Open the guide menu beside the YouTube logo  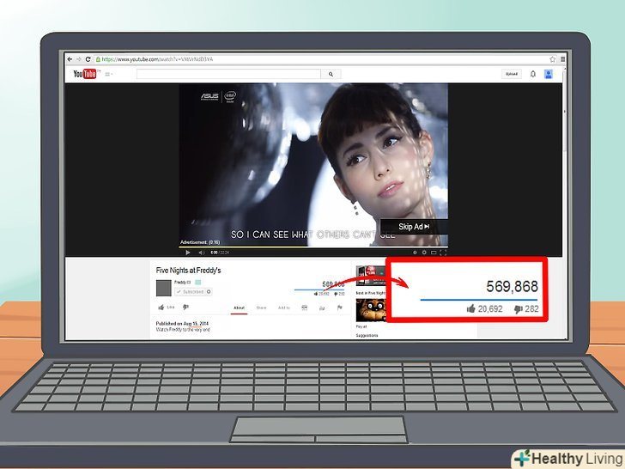108,74
